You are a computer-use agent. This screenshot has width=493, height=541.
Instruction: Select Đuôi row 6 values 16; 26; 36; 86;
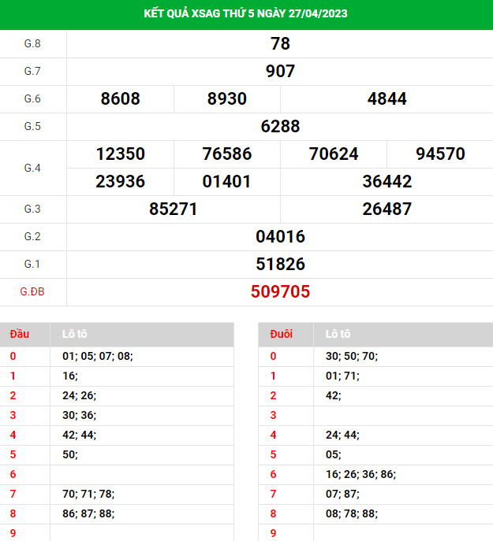(x=360, y=474)
